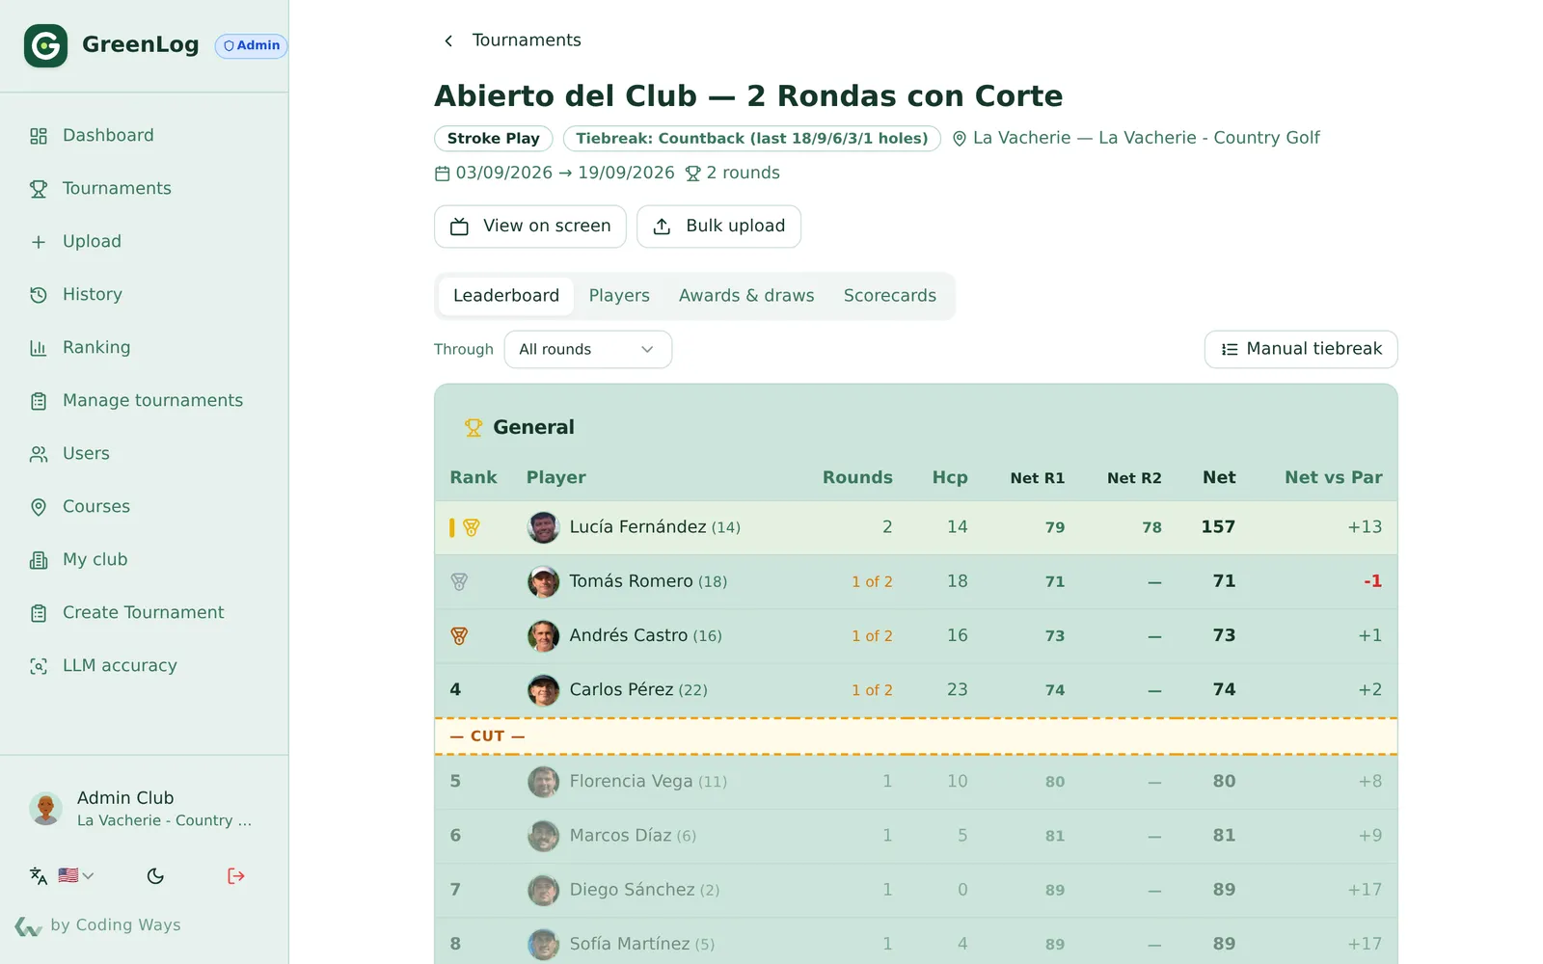Expand the US flag language dropdown
The height and width of the screenshot is (964, 1543).
point(76,875)
